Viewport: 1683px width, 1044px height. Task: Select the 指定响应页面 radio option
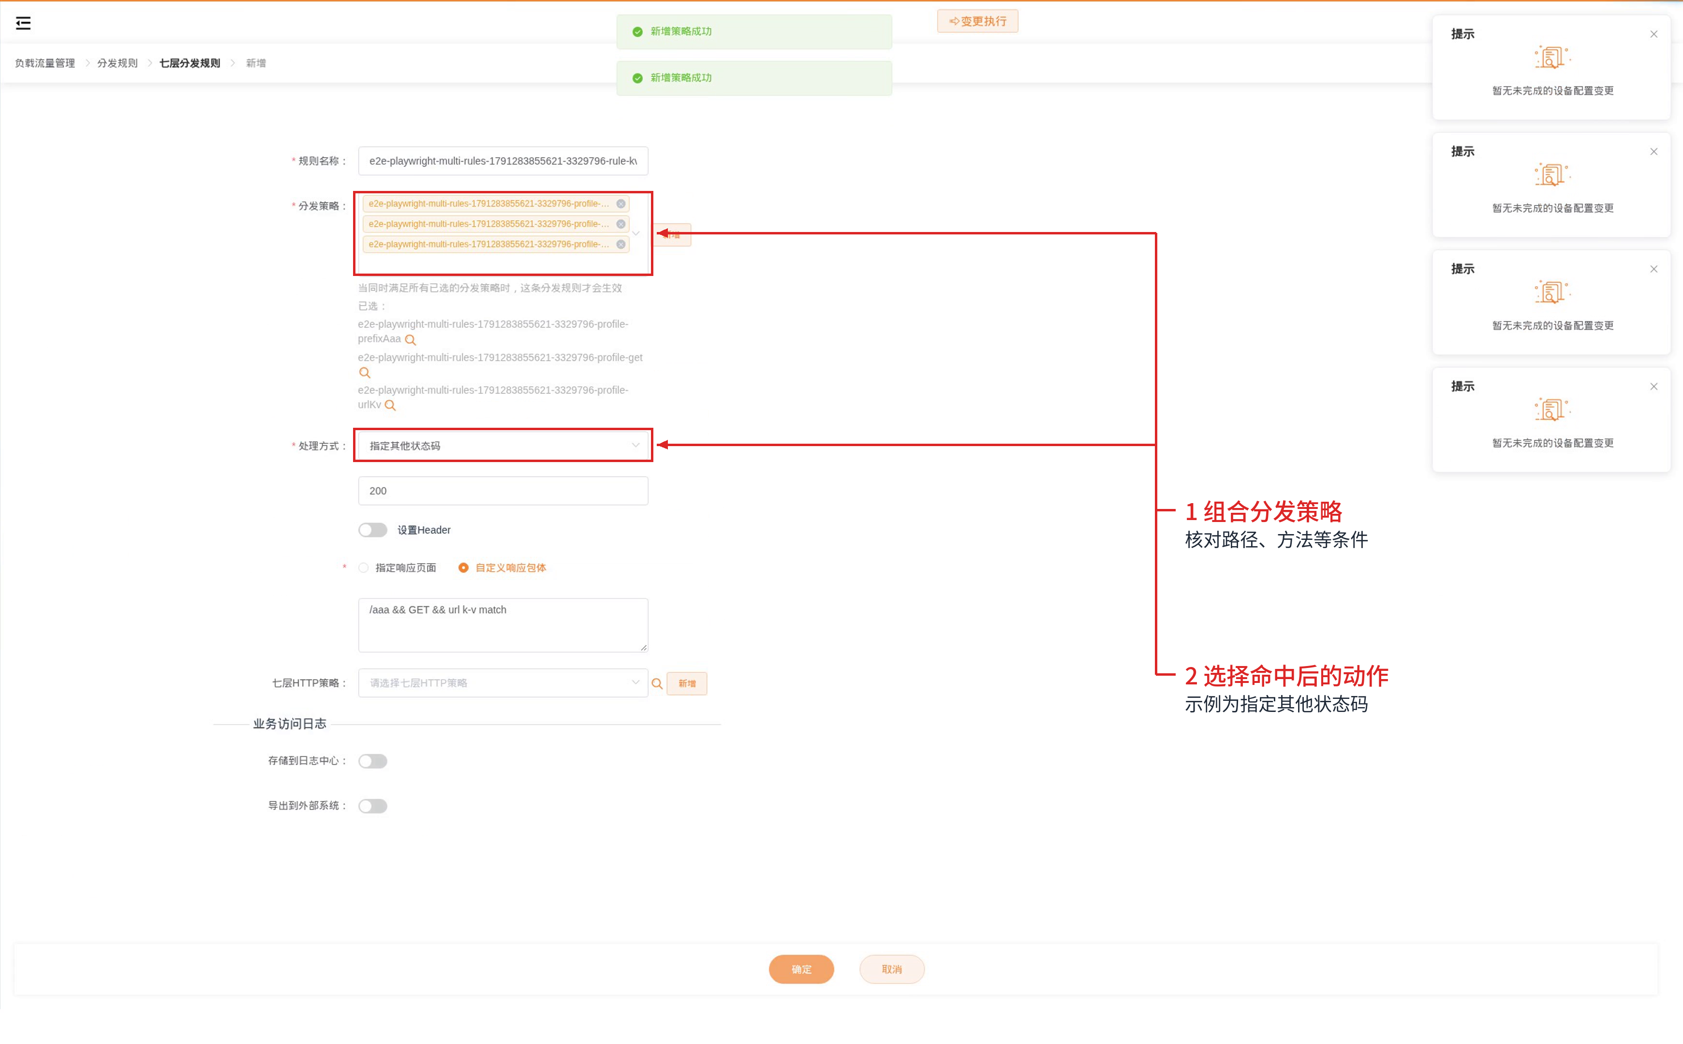[397, 567]
